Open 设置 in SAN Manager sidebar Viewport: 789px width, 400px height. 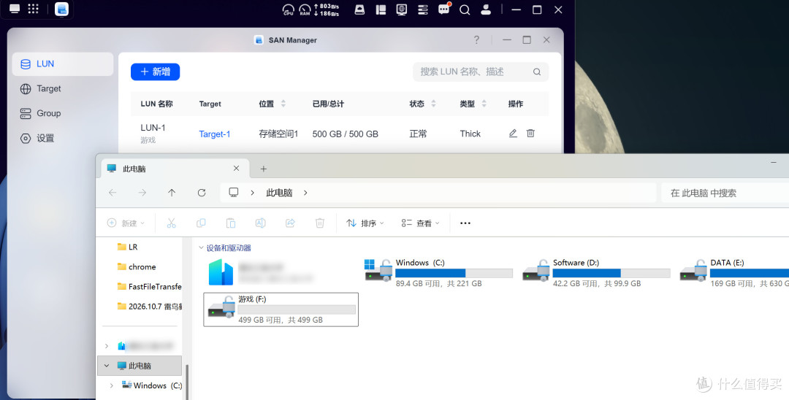pyautogui.click(x=62, y=138)
